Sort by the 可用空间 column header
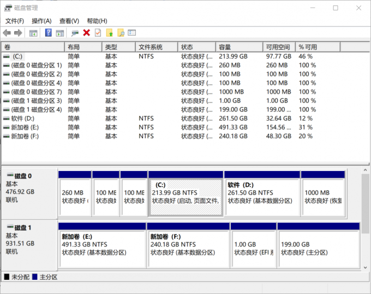This screenshot has height=294, width=371. [279, 47]
